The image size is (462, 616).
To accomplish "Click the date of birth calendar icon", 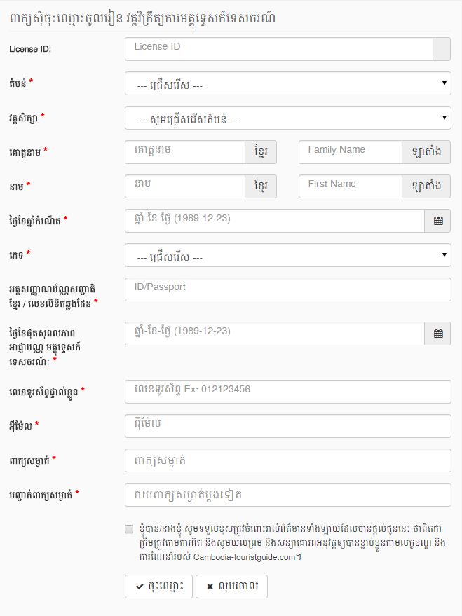I will click(438, 221).
